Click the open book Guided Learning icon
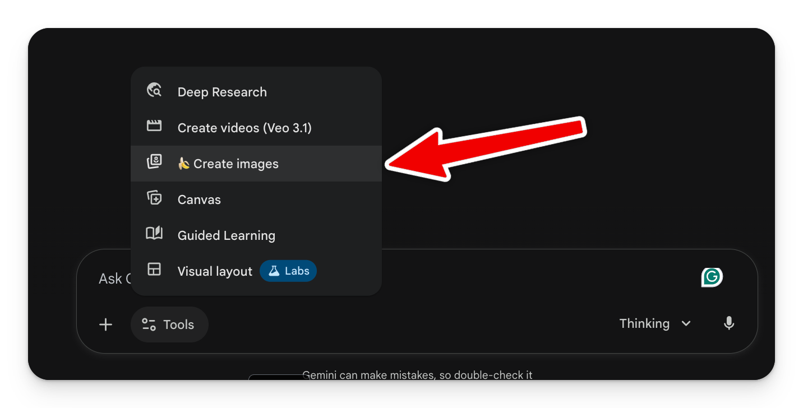This screenshot has width=803, height=408. coord(154,234)
